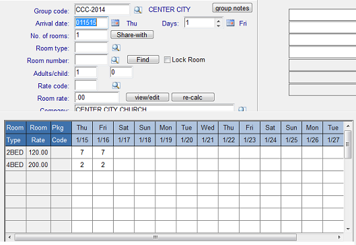
Task: Click the Share-with button
Action: (x=132, y=35)
